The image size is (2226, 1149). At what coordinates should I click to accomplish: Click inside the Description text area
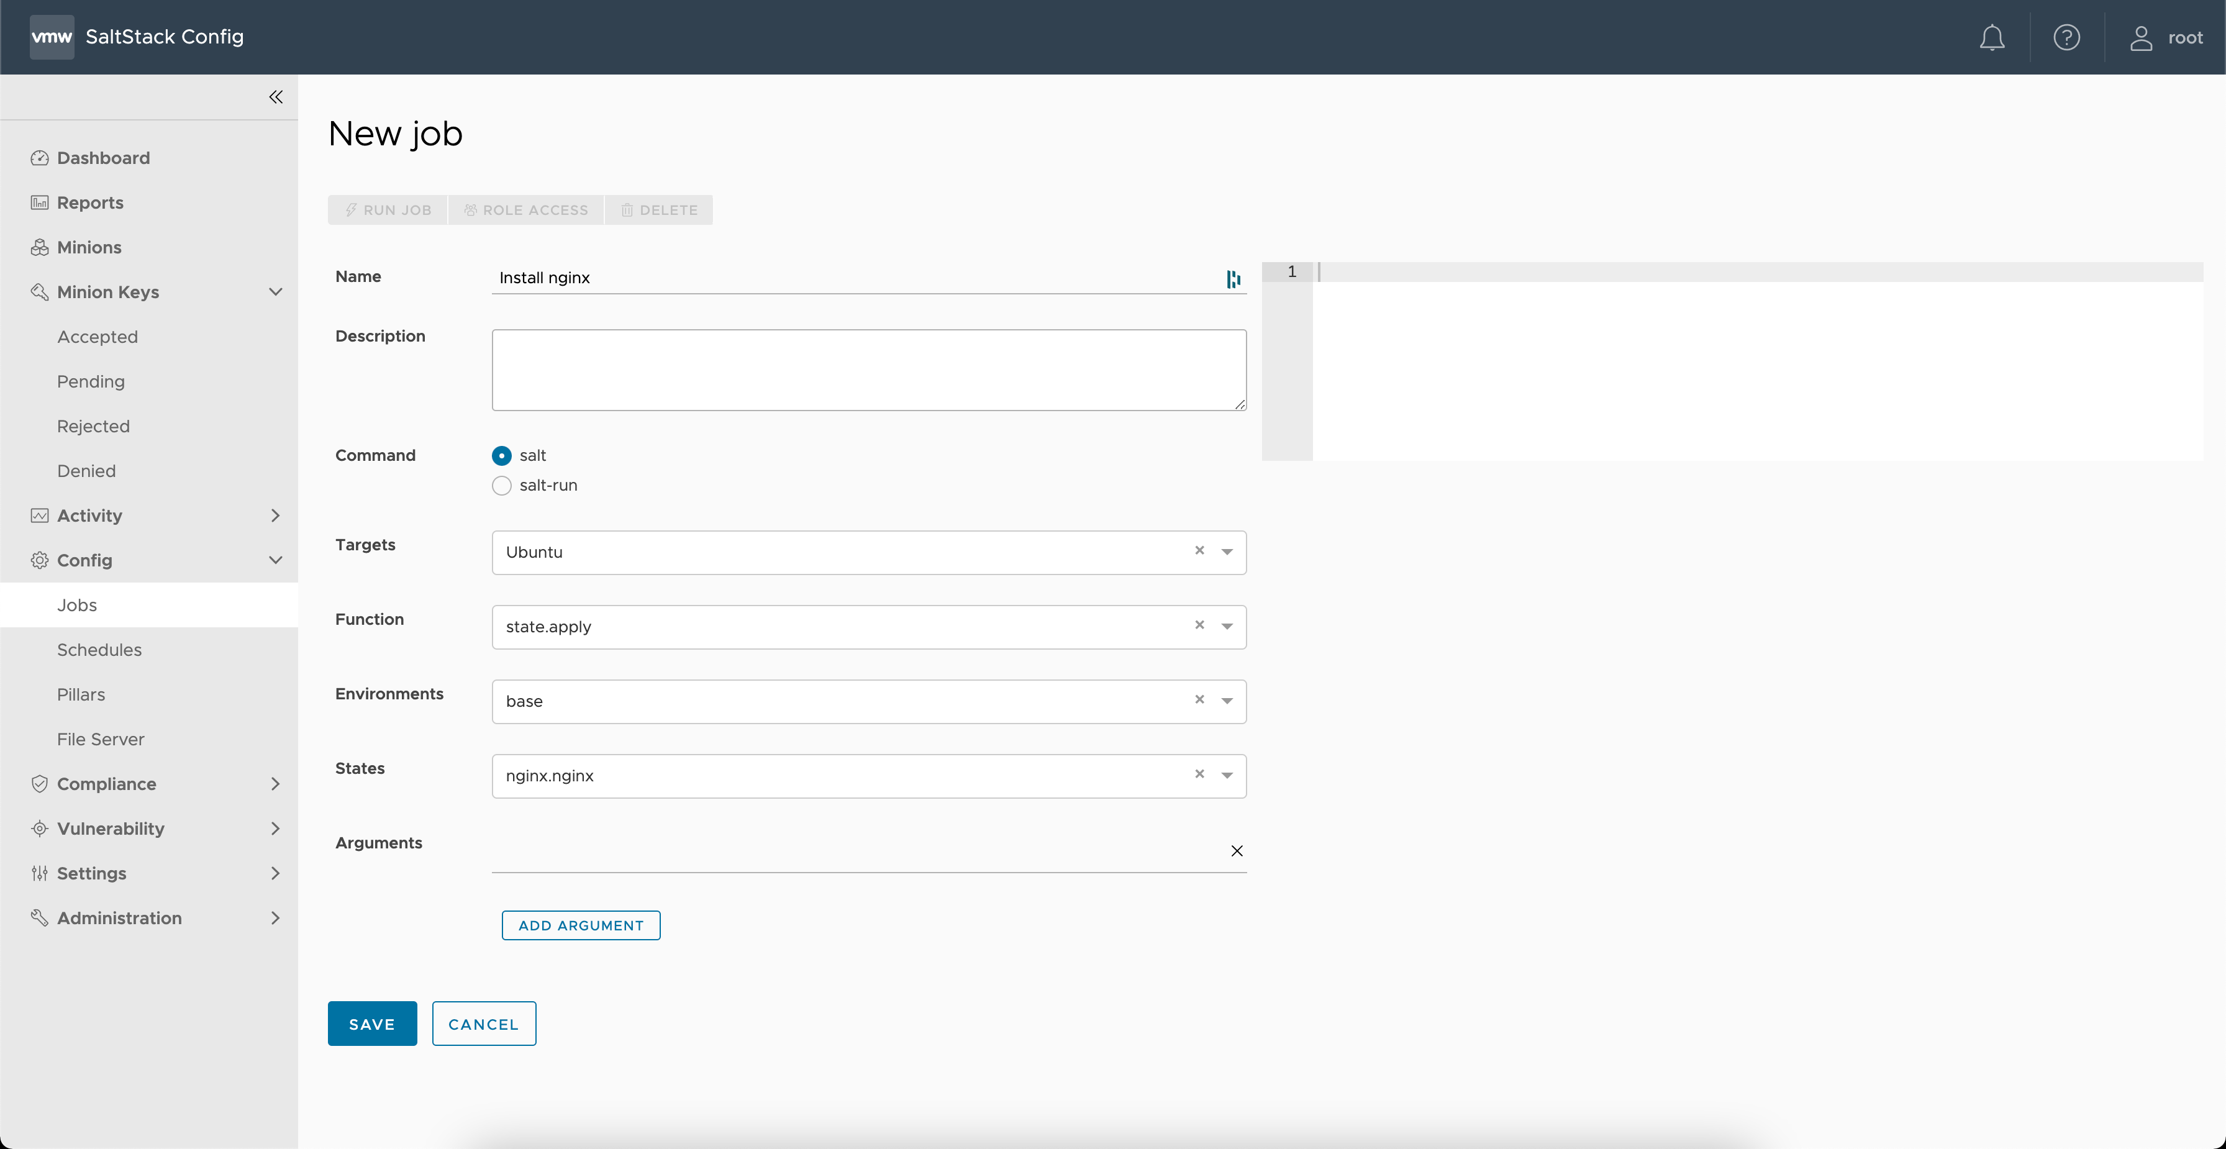tap(868, 370)
